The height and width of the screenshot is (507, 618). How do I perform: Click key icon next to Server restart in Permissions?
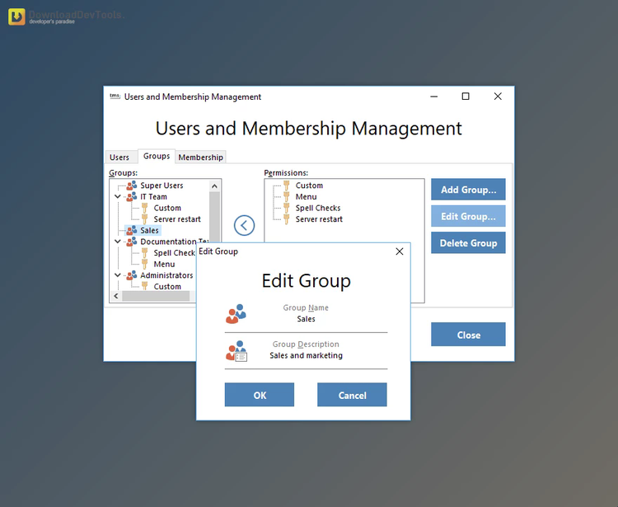pos(287,218)
